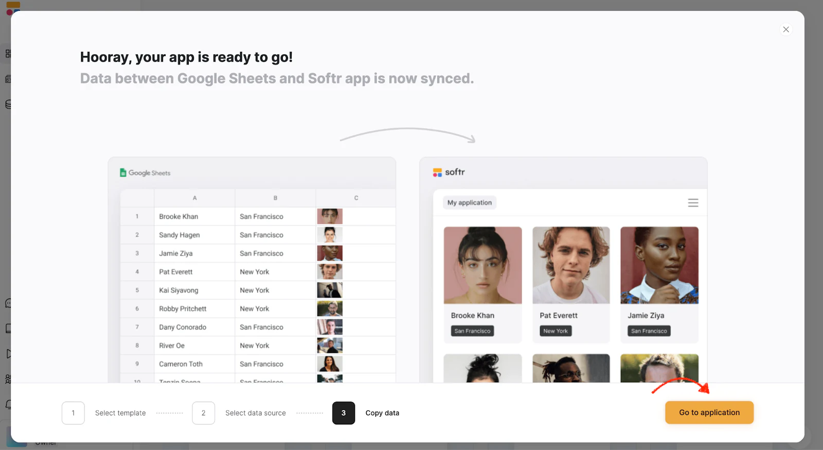Click the Copy data step label
This screenshot has width=823, height=450.
coord(382,413)
